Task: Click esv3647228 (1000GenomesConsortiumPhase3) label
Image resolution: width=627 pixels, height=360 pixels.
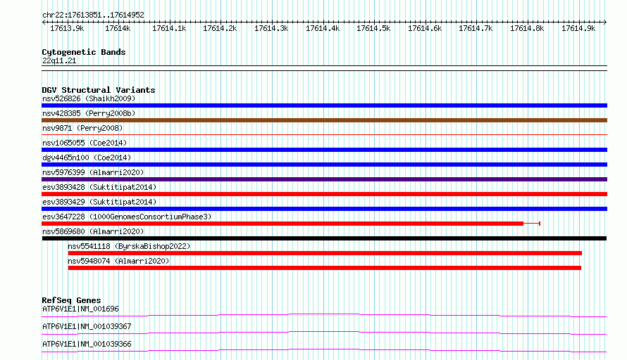Action: [x=127, y=217]
